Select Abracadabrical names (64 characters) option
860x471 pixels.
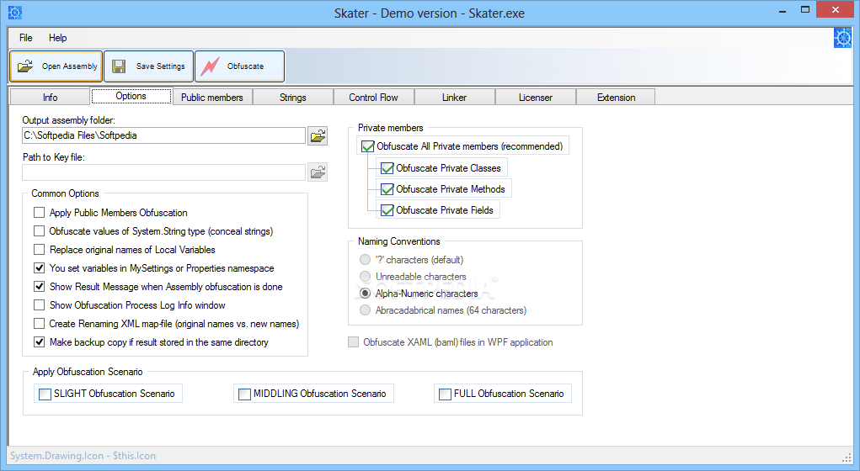coord(365,310)
